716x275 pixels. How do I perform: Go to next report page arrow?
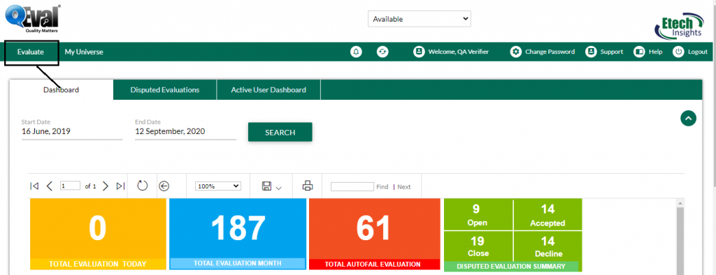[x=106, y=186]
